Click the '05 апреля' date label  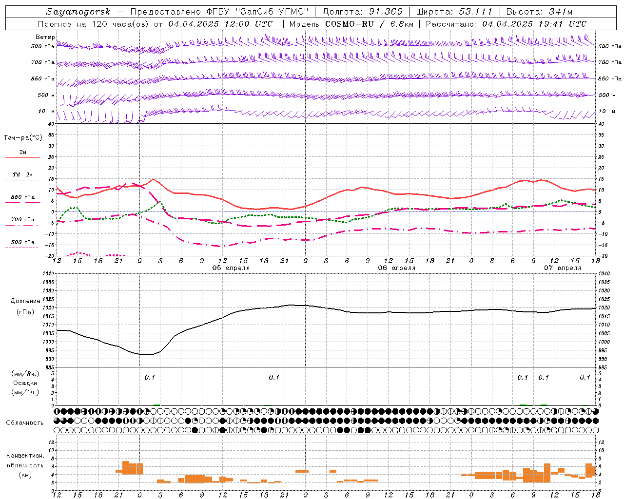coord(231,268)
